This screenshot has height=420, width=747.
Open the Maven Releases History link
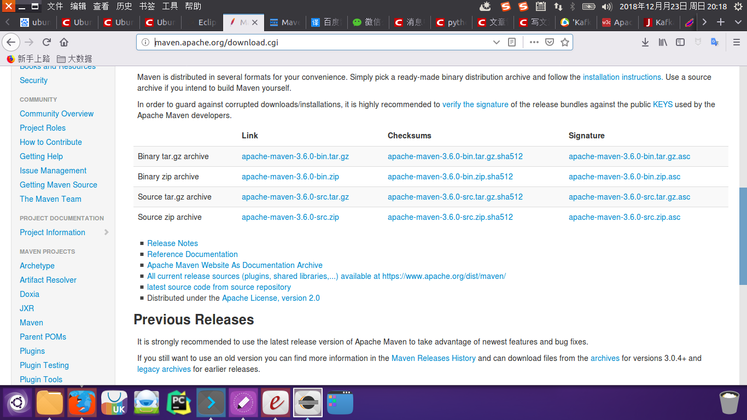tap(434, 358)
